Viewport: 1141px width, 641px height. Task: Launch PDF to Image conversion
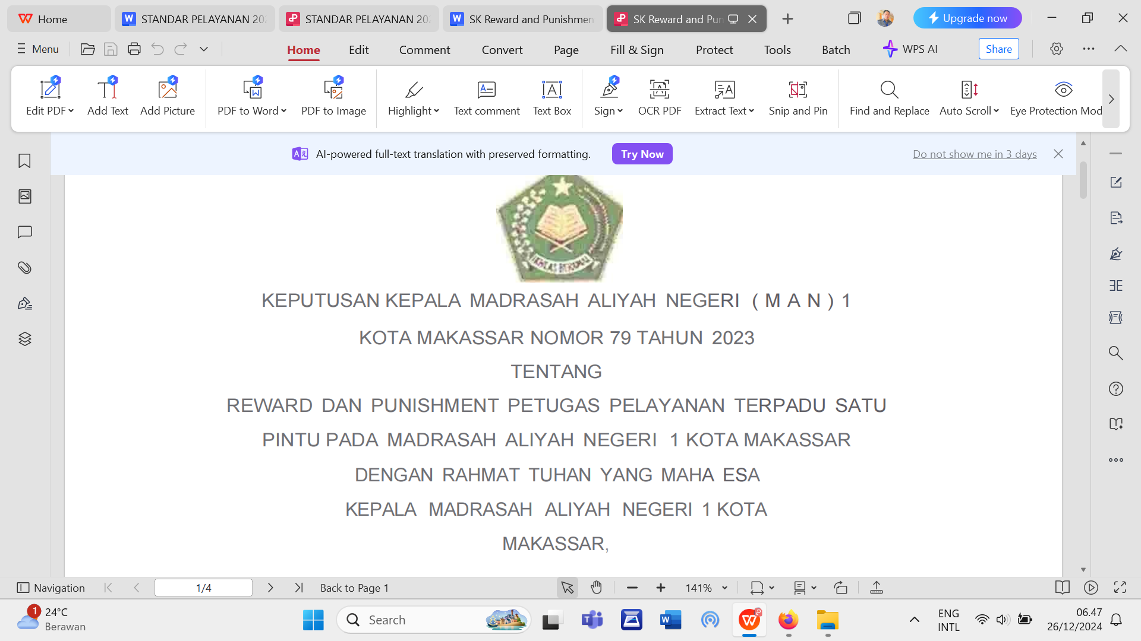(333, 98)
